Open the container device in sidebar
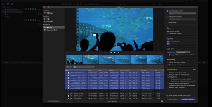 [49, 22]
